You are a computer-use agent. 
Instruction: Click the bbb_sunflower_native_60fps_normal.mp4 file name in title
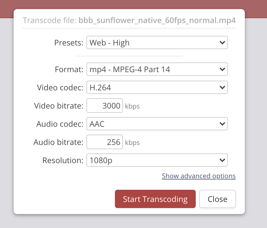pos(157,21)
